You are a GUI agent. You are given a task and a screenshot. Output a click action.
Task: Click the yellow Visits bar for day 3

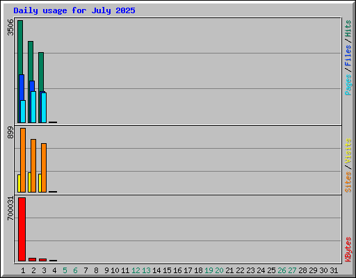point(40,183)
